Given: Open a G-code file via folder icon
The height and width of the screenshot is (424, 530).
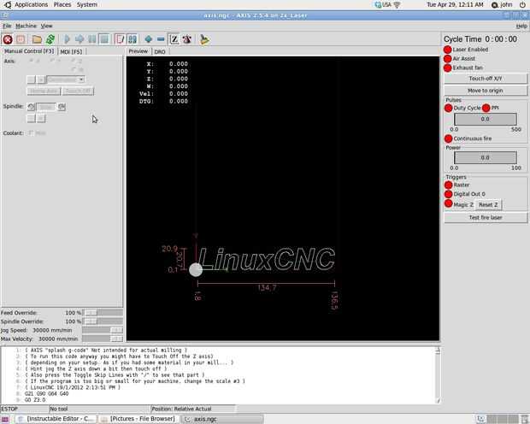Looking at the screenshot, I should click(x=37, y=39).
